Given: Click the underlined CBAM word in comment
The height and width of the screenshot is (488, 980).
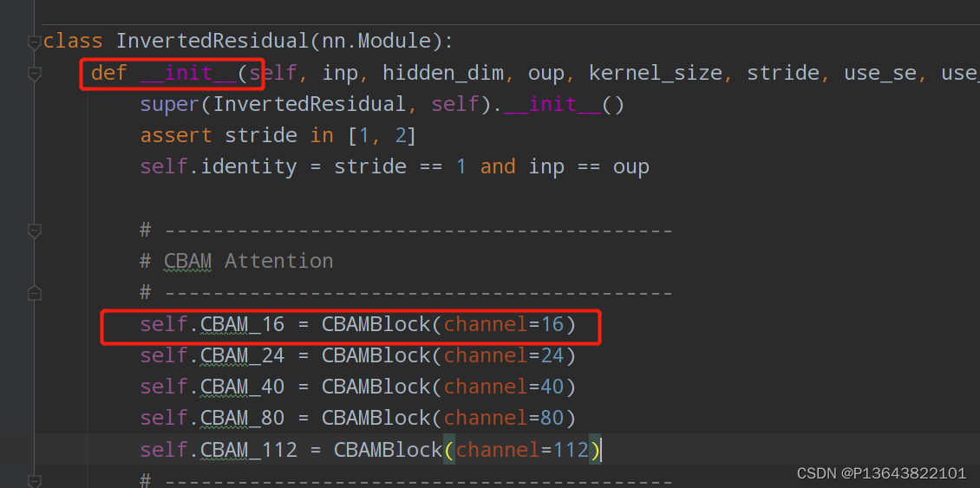Looking at the screenshot, I should [187, 261].
